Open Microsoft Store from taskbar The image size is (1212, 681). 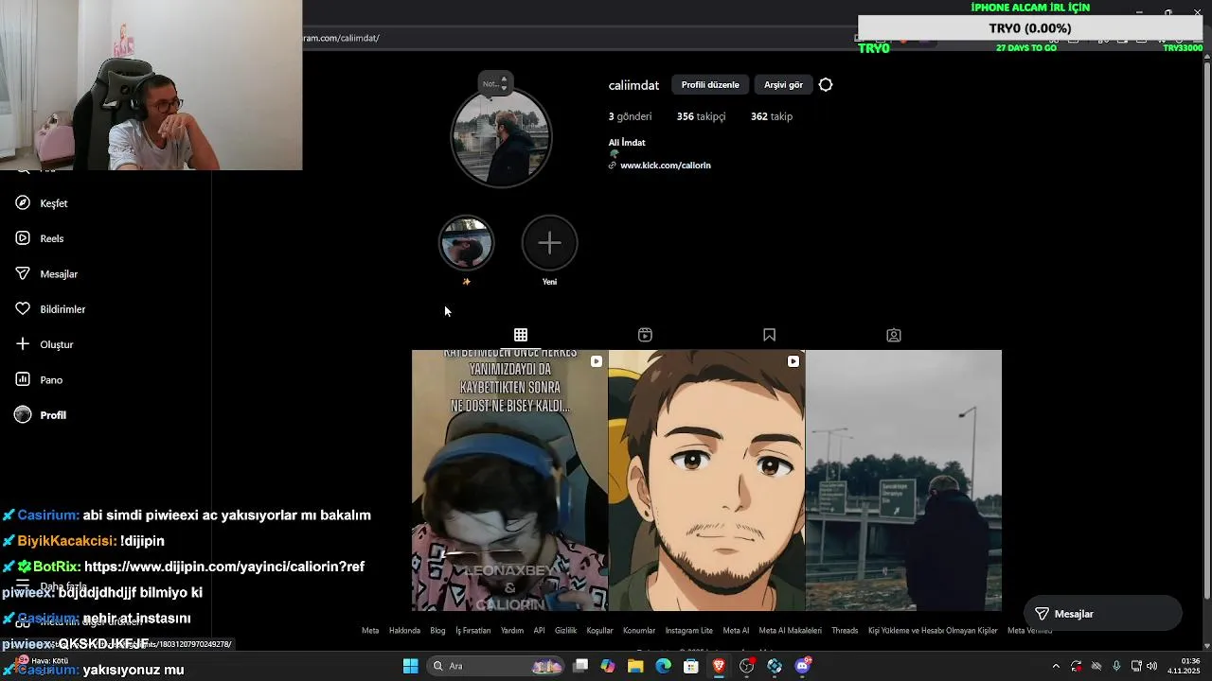tap(691, 666)
